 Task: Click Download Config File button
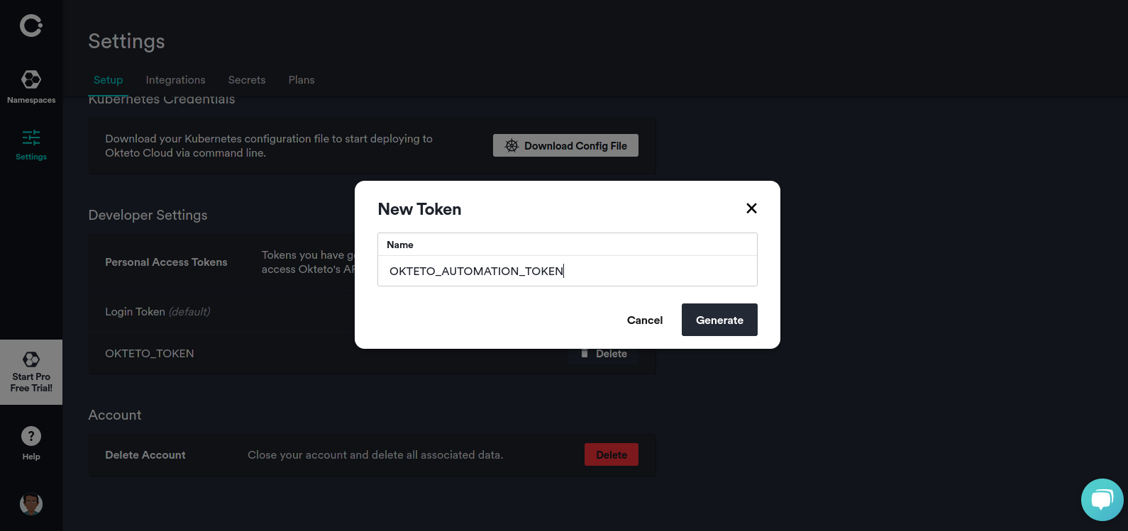click(565, 145)
